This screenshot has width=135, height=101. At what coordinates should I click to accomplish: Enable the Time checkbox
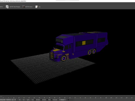47,100
